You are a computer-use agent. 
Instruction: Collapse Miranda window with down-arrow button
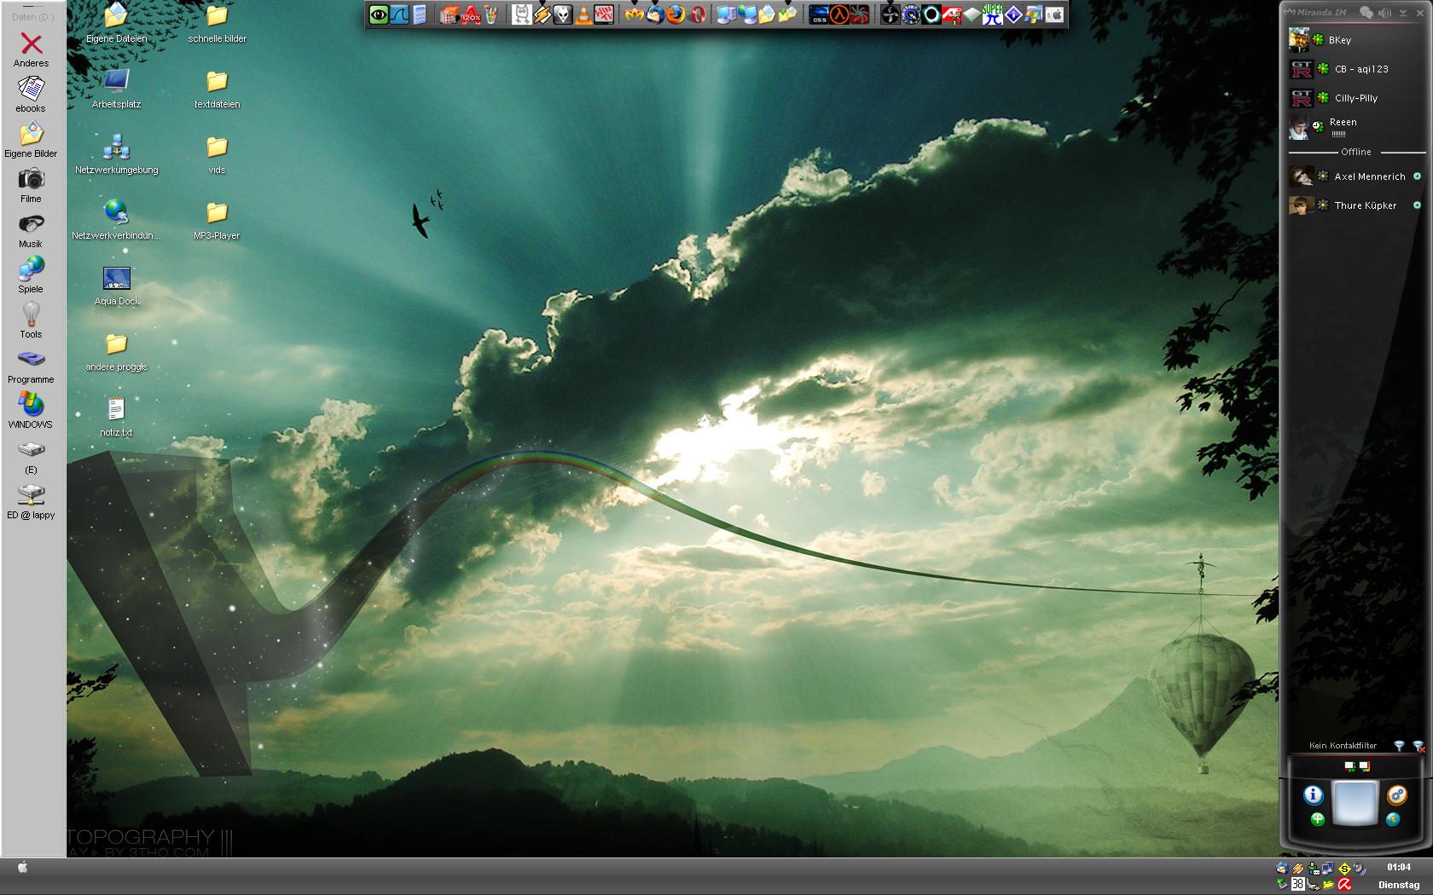(1403, 13)
